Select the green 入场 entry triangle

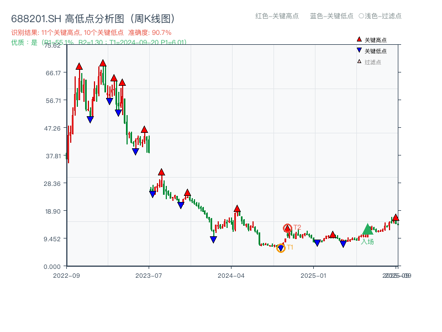368,230
